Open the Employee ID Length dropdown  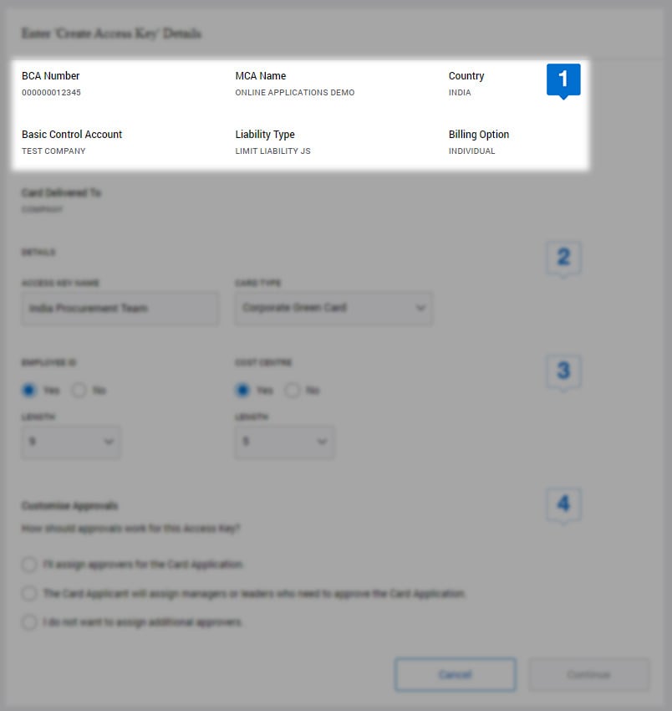[70, 442]
